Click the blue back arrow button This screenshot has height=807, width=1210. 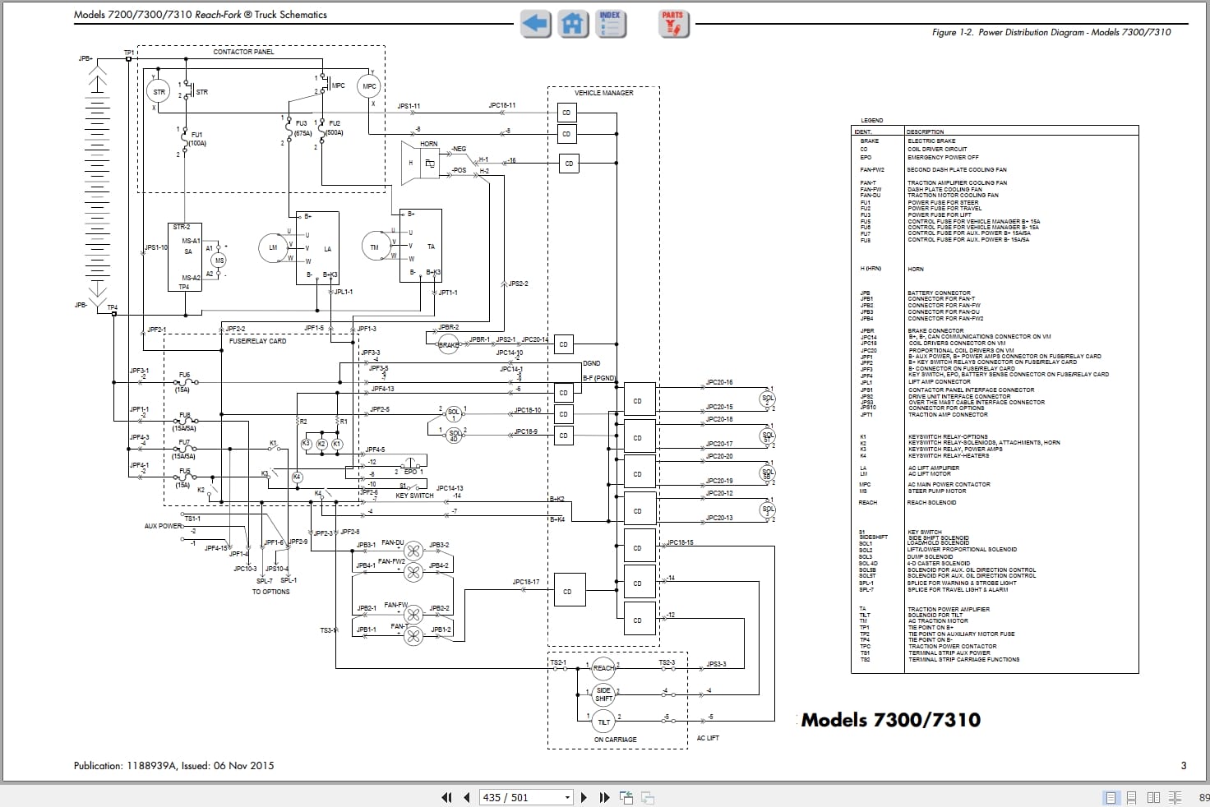coord(535,23)
